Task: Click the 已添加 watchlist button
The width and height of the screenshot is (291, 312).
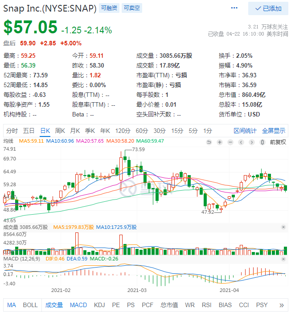Action: coord(268,8)
